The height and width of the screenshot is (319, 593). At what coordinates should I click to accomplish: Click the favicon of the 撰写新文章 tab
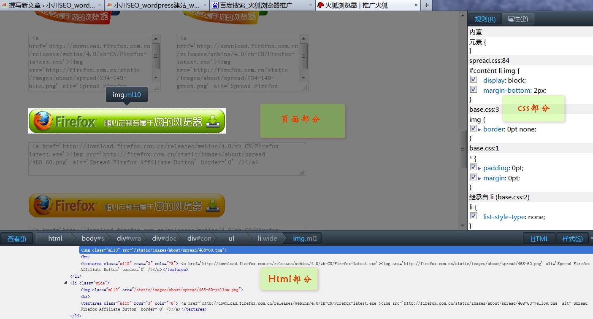tap(4, 5)
